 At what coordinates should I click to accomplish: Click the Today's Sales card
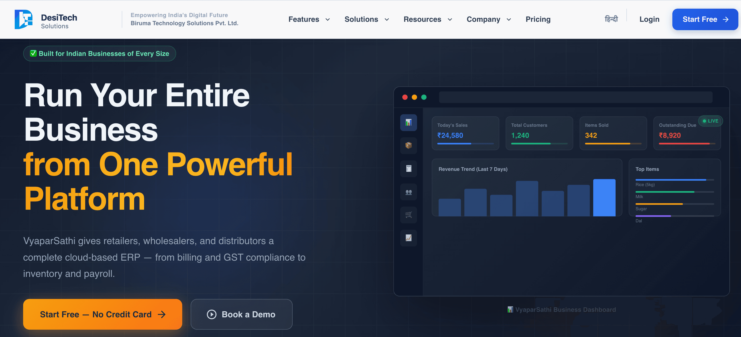coord(465,133)
